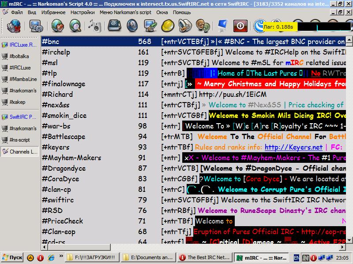The height and width of the screenshot is (264, 353).
Task: Select the #Battlescape channel row
Action: click(x=193, y=136)
